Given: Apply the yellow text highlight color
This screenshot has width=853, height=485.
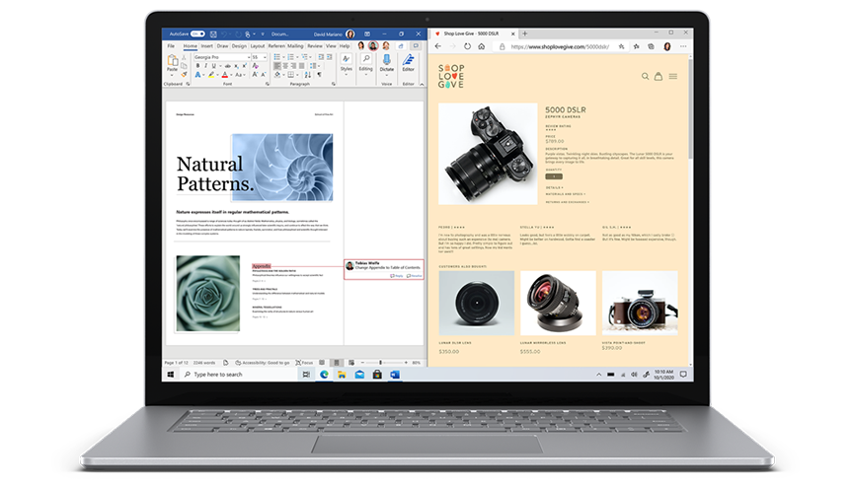Looking at the screenshot, I should (211, 75).
